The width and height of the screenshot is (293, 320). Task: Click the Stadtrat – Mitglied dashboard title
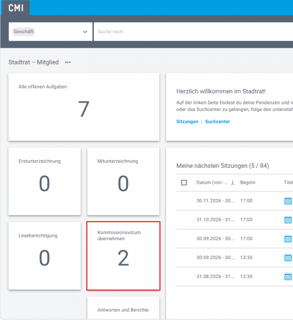[34, 62]
